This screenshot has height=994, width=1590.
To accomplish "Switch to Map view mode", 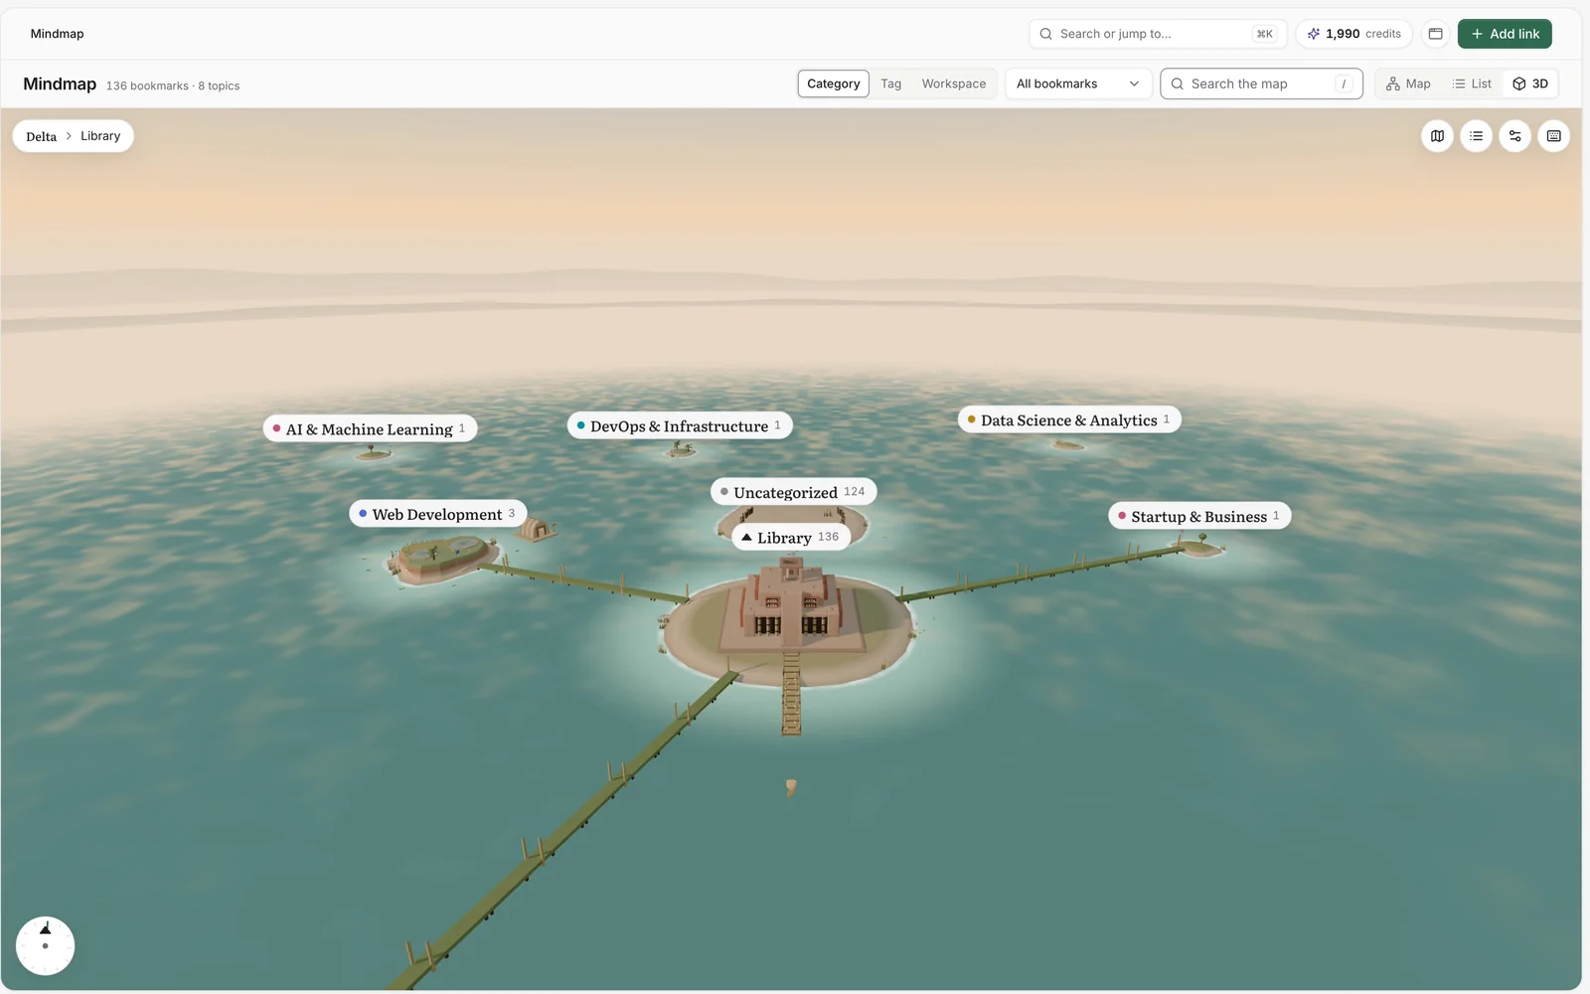I will pyautogui.click(x=1408, y=83).
